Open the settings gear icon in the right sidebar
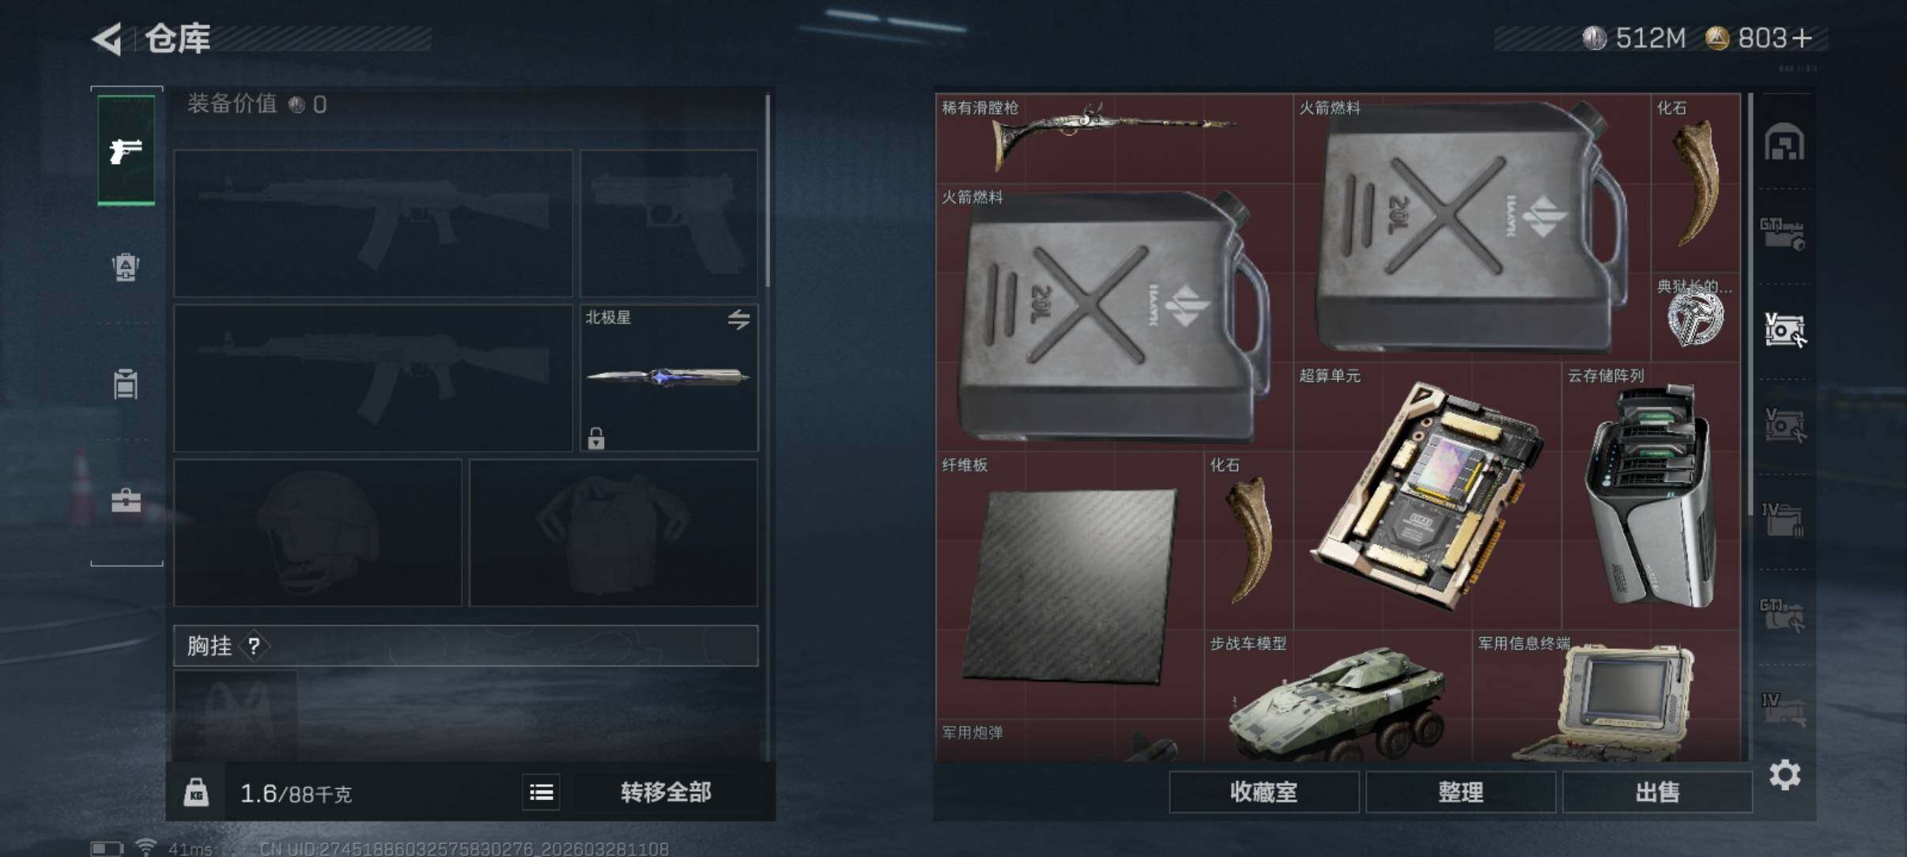This screenshot has height=857, width=1907. tap(1784, 775)
